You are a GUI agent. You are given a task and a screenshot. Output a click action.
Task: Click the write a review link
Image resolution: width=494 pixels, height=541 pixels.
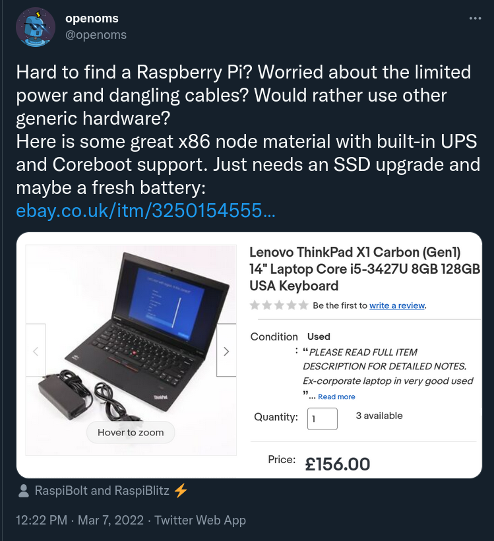pos(396,305)
